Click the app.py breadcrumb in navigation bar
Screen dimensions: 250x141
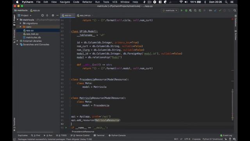(35, 11)
